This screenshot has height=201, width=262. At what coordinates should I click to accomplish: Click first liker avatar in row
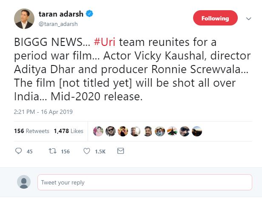click(98, 131)
